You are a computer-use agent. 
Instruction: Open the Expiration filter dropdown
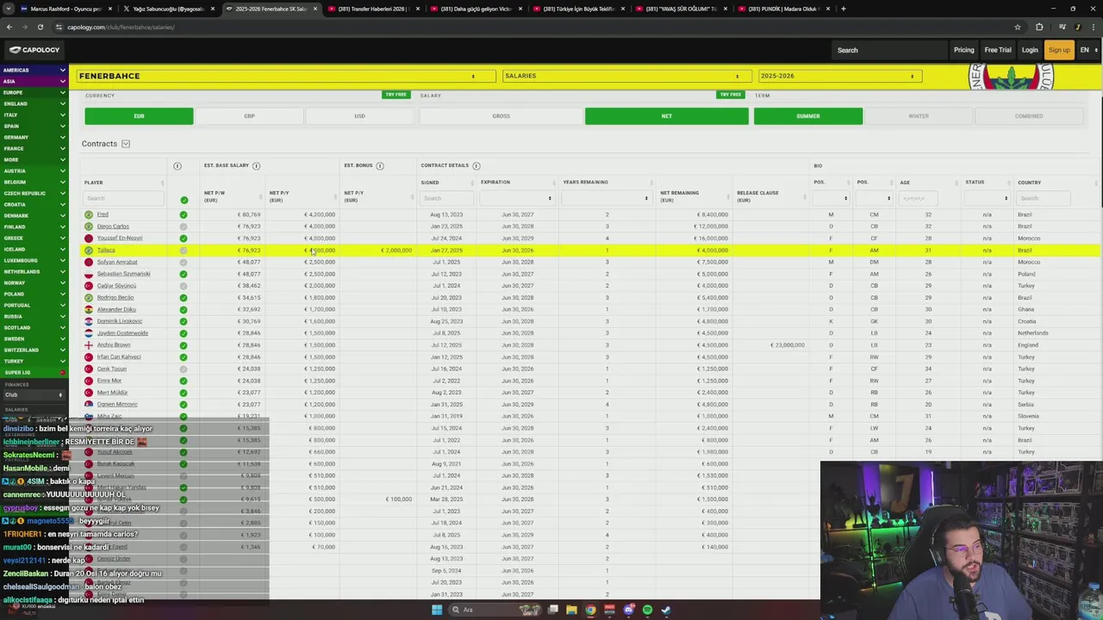517,198
